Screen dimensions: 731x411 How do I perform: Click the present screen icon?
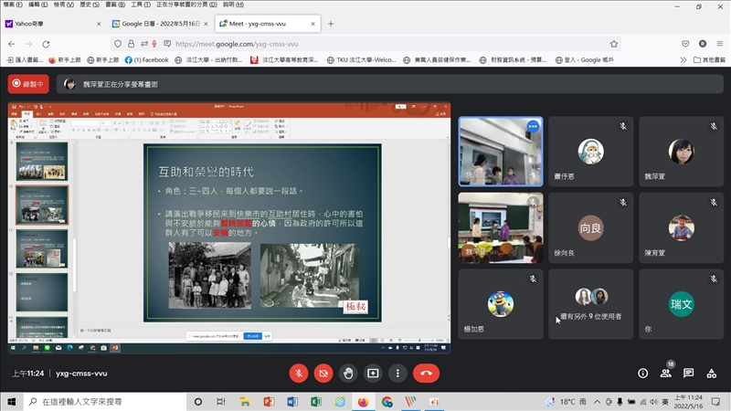pos(373,373)
